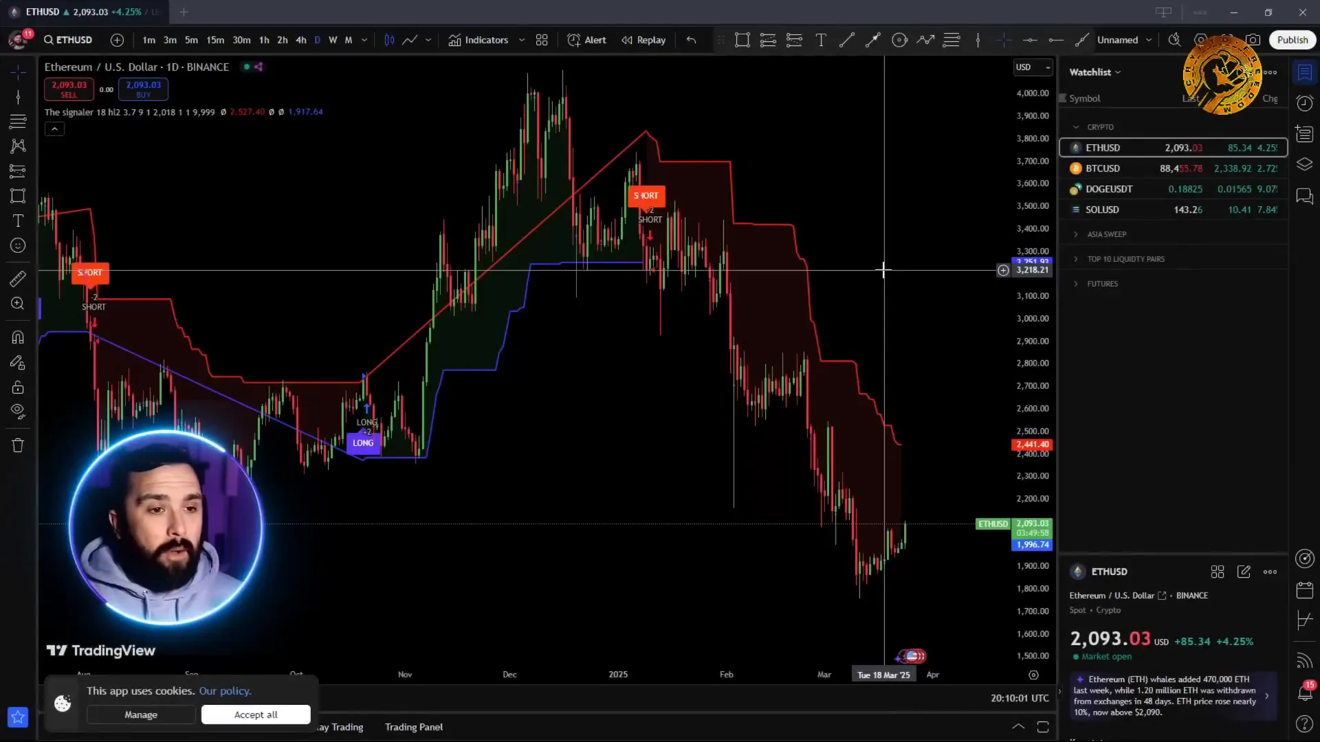This screenshot has height=742, width=1320.
Task: Open indicator templates grid icon
Action: 542,40
